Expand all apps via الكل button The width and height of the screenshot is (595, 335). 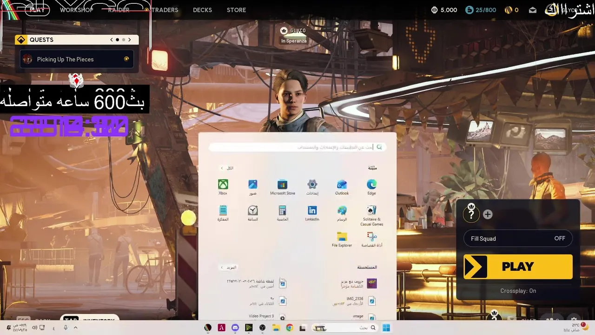(x=227, y=168)
